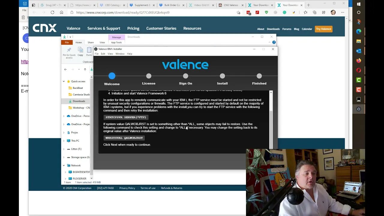Open Services & Support on CNX site

click(104, 28)
